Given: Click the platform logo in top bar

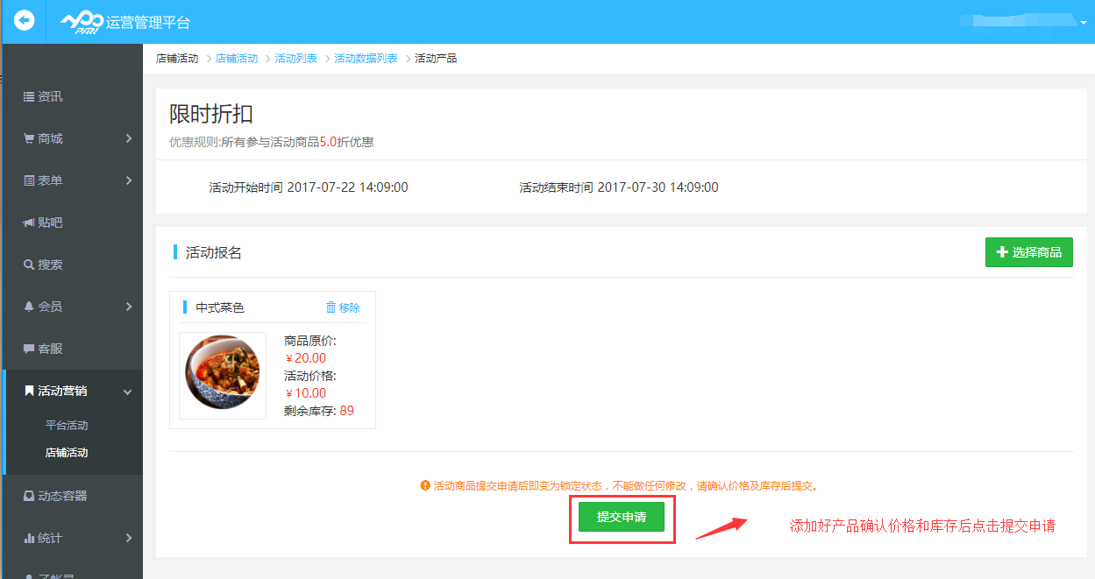Looking at the screenshot, I should 82,22.
